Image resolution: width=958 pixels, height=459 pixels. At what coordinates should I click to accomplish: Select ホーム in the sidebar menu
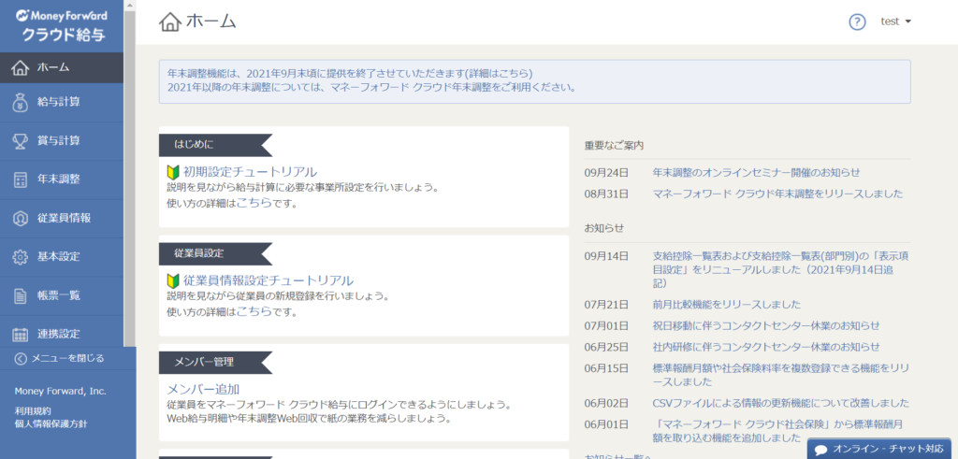coord(62,67)
